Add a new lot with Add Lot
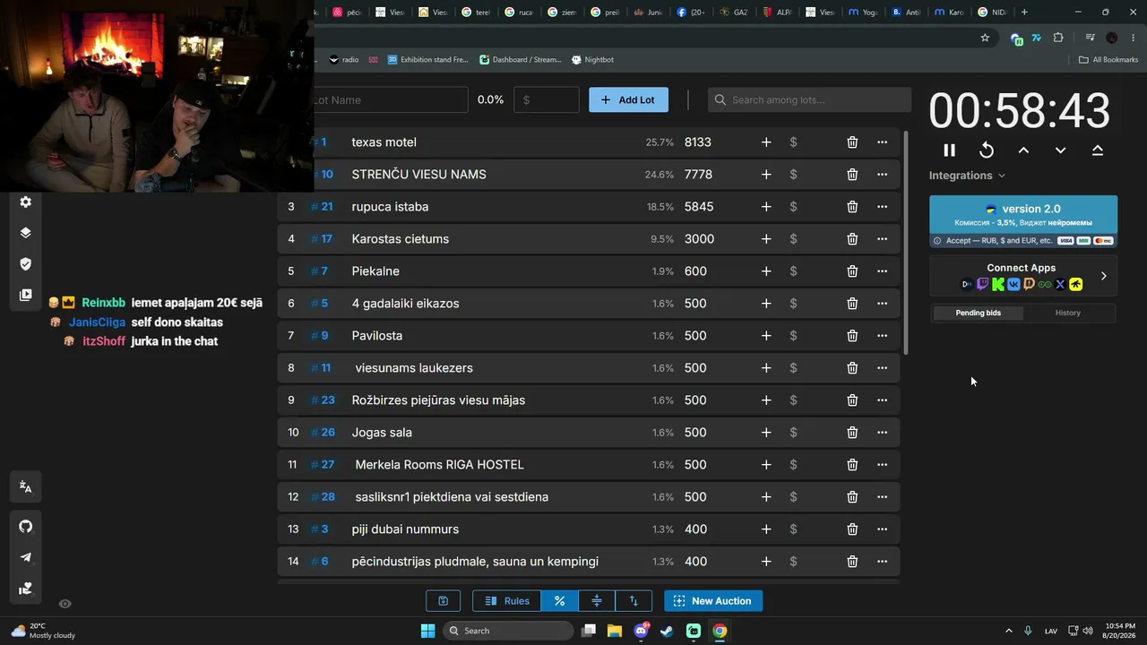 (628, 99)
